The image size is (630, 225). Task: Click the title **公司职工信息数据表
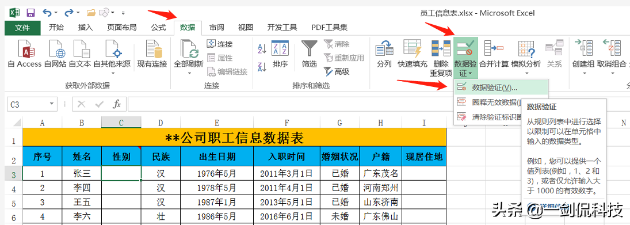[x=234, y=138]
